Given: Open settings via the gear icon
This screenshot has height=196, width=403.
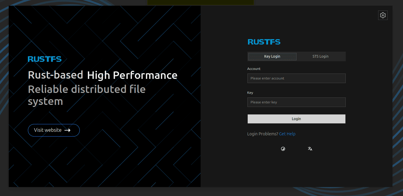Looking at the screenshot, I should (383, 15).
